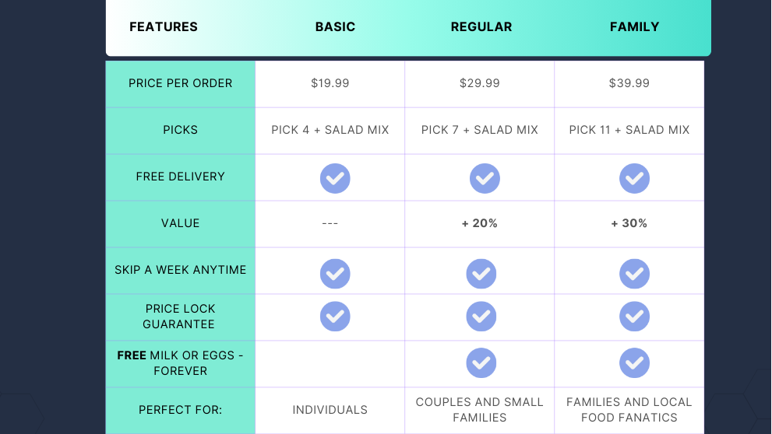
Task: Click Regular plan Free Delivery checkmark icon
Action: (x=485, y=179)
